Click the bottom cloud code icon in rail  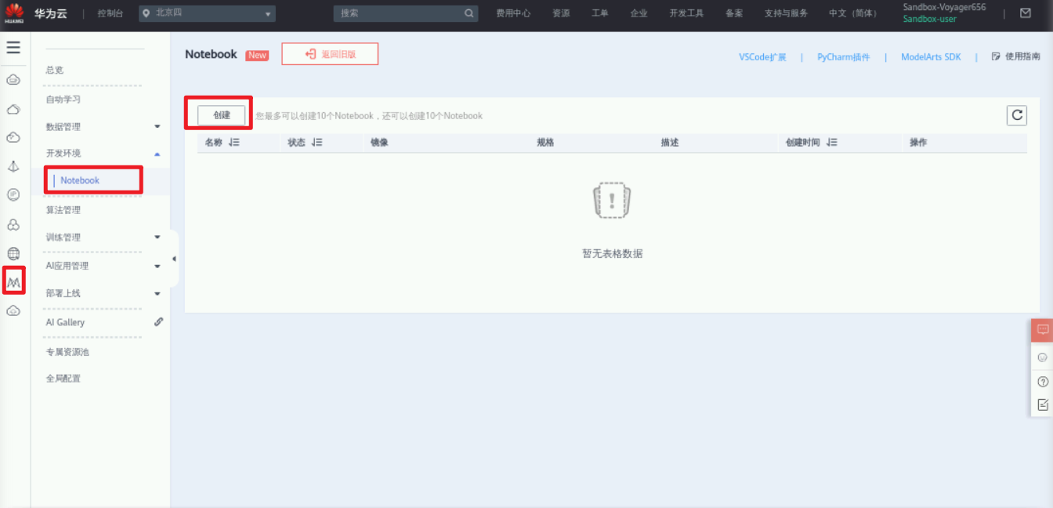tap(13, 311)
